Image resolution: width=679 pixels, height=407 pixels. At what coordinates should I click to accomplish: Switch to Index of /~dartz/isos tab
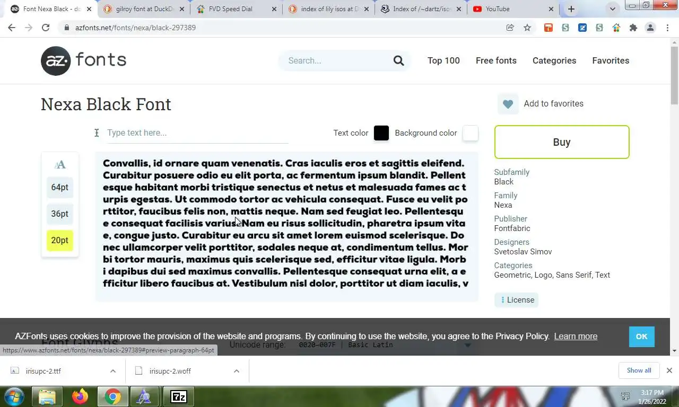point(421,9)
